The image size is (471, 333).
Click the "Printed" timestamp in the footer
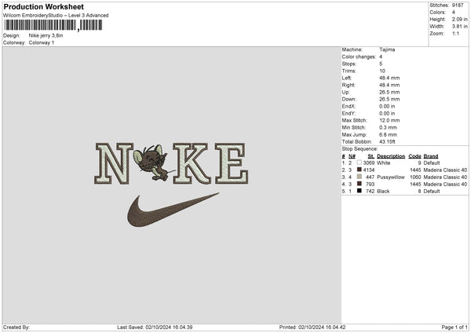(x=312, y=327)
